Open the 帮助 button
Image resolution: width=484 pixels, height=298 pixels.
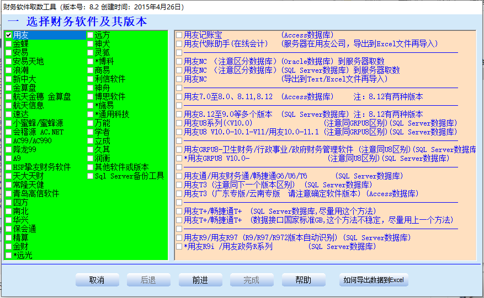[304, 280]
